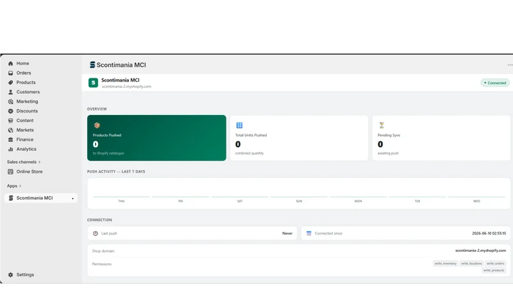The height and width of the screenshot is (289, 513).
Task: Click the hourglass icon on the Pending Sync card
Action: tap(382, 125)
